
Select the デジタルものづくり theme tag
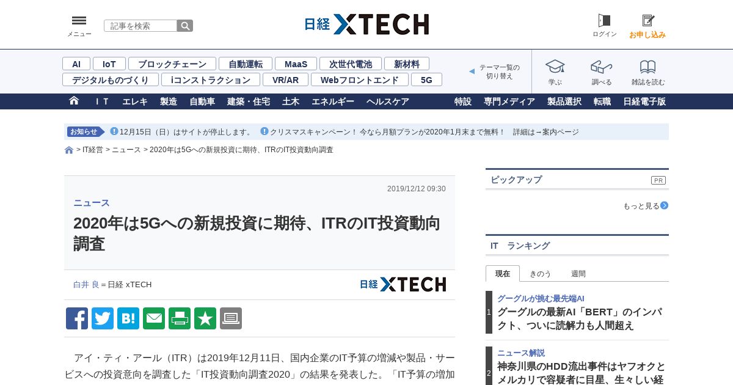[111, 79]
